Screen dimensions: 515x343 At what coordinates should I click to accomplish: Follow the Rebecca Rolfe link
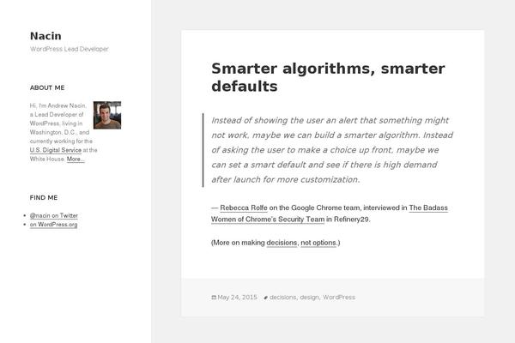(244, 208)
